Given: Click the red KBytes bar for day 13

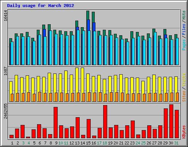Looking at the screenshot, I should [77, 128].
